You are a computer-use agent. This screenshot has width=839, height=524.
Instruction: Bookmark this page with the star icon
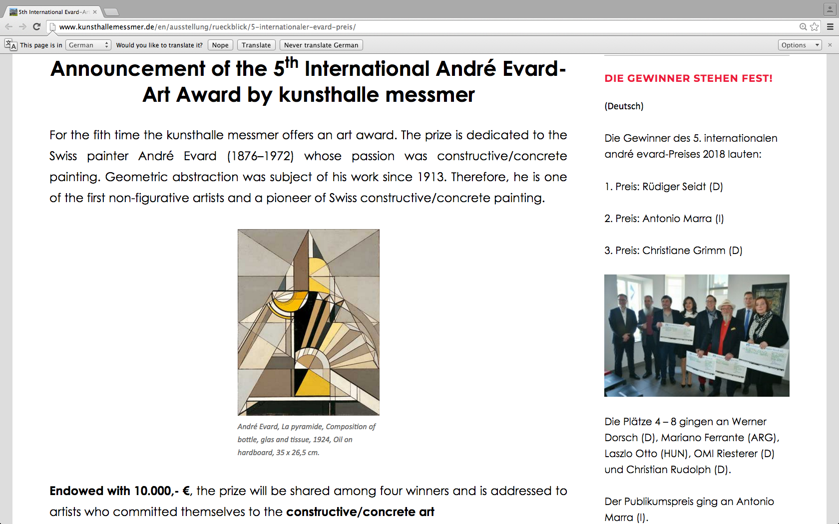point(815,27)
